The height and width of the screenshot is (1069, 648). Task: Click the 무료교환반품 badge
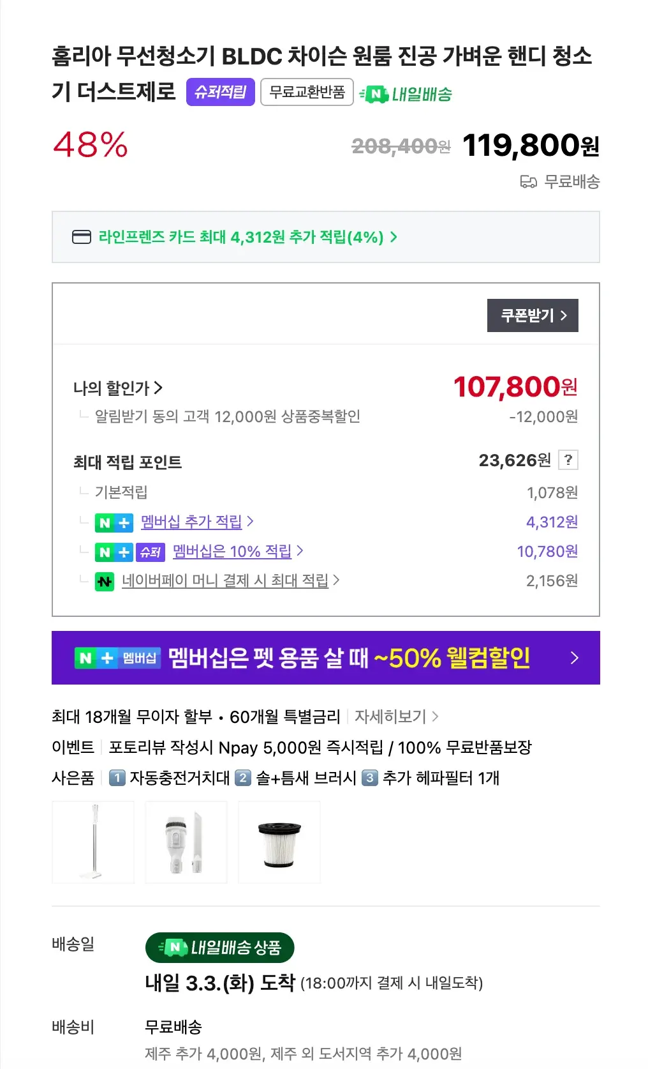pyautogui.click(x=307, y=92)
